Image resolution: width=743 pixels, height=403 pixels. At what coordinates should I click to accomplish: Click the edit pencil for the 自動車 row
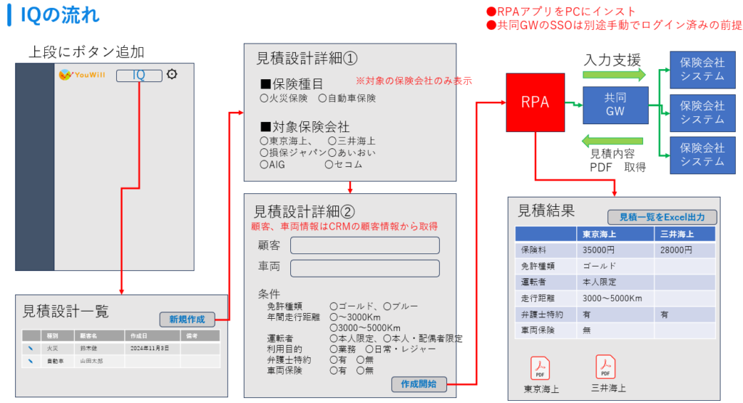click(x=30, y=361)
